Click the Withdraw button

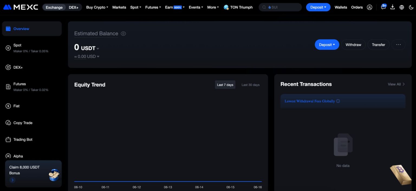coord(353,45)
